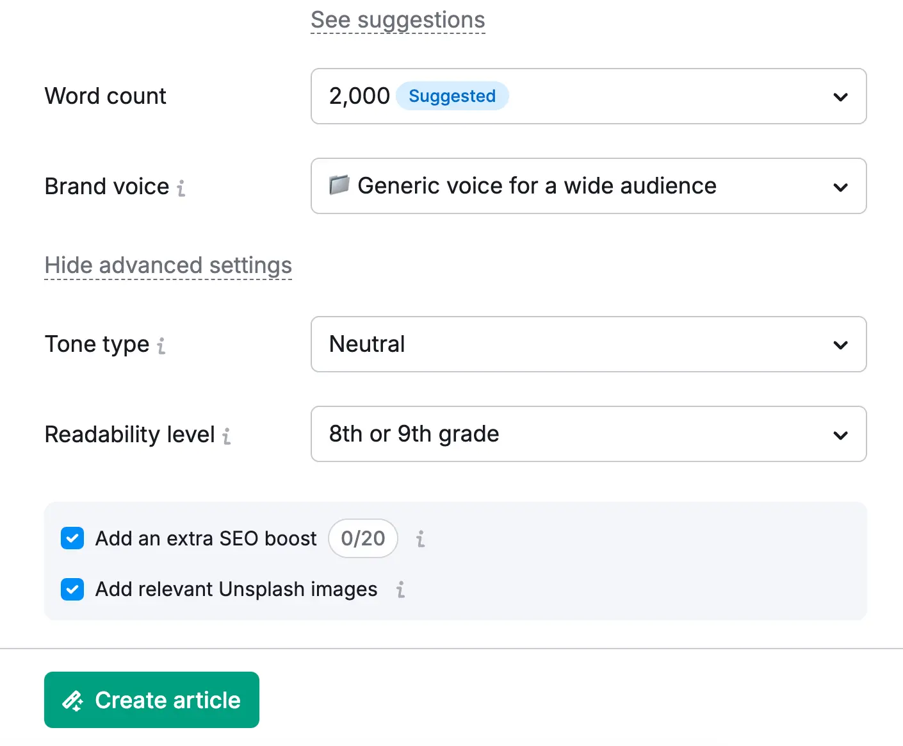Click the folder icon in Brand voice field
903x746 pixels.
tap(339, 185)
